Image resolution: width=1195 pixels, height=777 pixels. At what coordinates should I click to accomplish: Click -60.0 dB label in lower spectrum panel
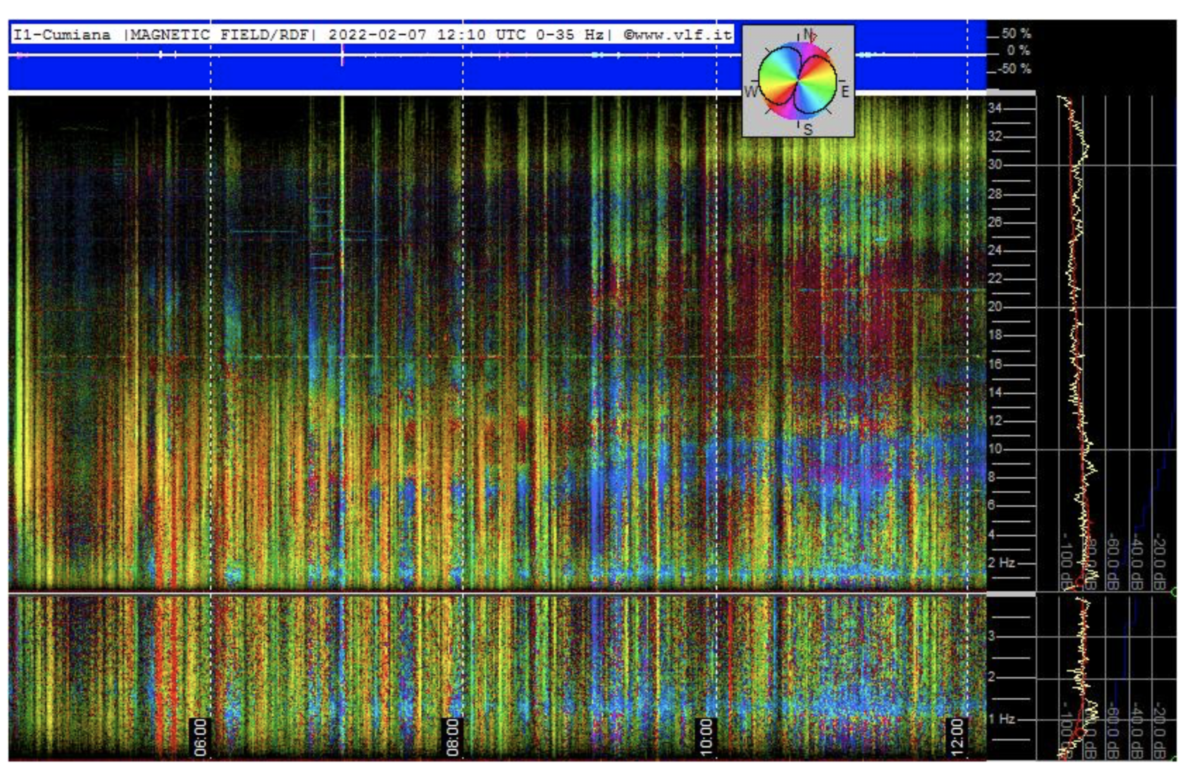click(x=1113, y=731)
